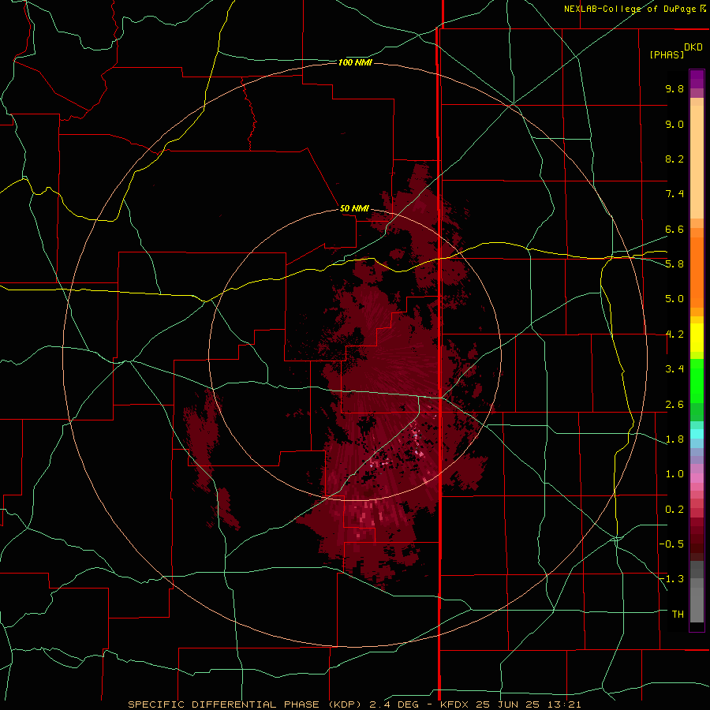This screenshot has height=710, width=710.
Task: Click the 9.8 scale value
Action: coord(674,88)
